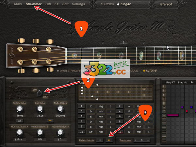Go to the FX tab
196x147 pixels.
57,4
